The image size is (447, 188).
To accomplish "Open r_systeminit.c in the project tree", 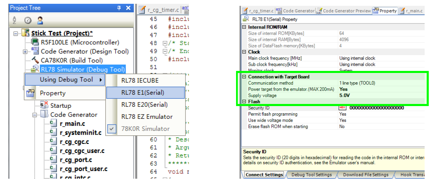I will pyautogui.click(x=81, y=133).
